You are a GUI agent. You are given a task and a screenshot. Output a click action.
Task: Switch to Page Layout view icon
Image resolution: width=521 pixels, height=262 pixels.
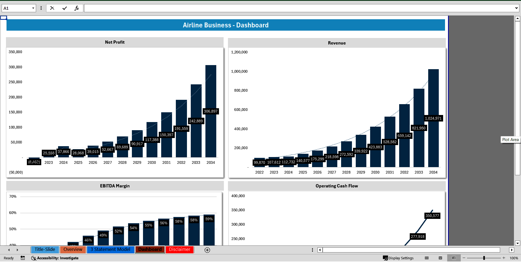pos(440,258)
